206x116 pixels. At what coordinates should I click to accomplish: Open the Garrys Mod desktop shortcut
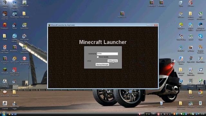point(24,26)
